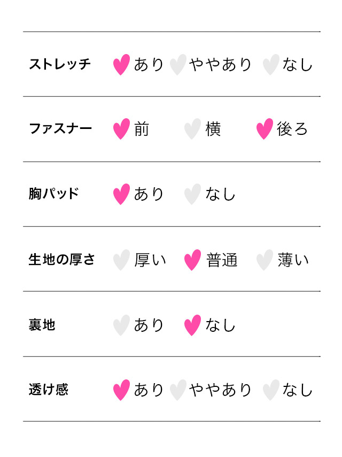Viewport: 342px width, 457px height.
Task: Click the ファスナー row label
Action: [60, 128]
